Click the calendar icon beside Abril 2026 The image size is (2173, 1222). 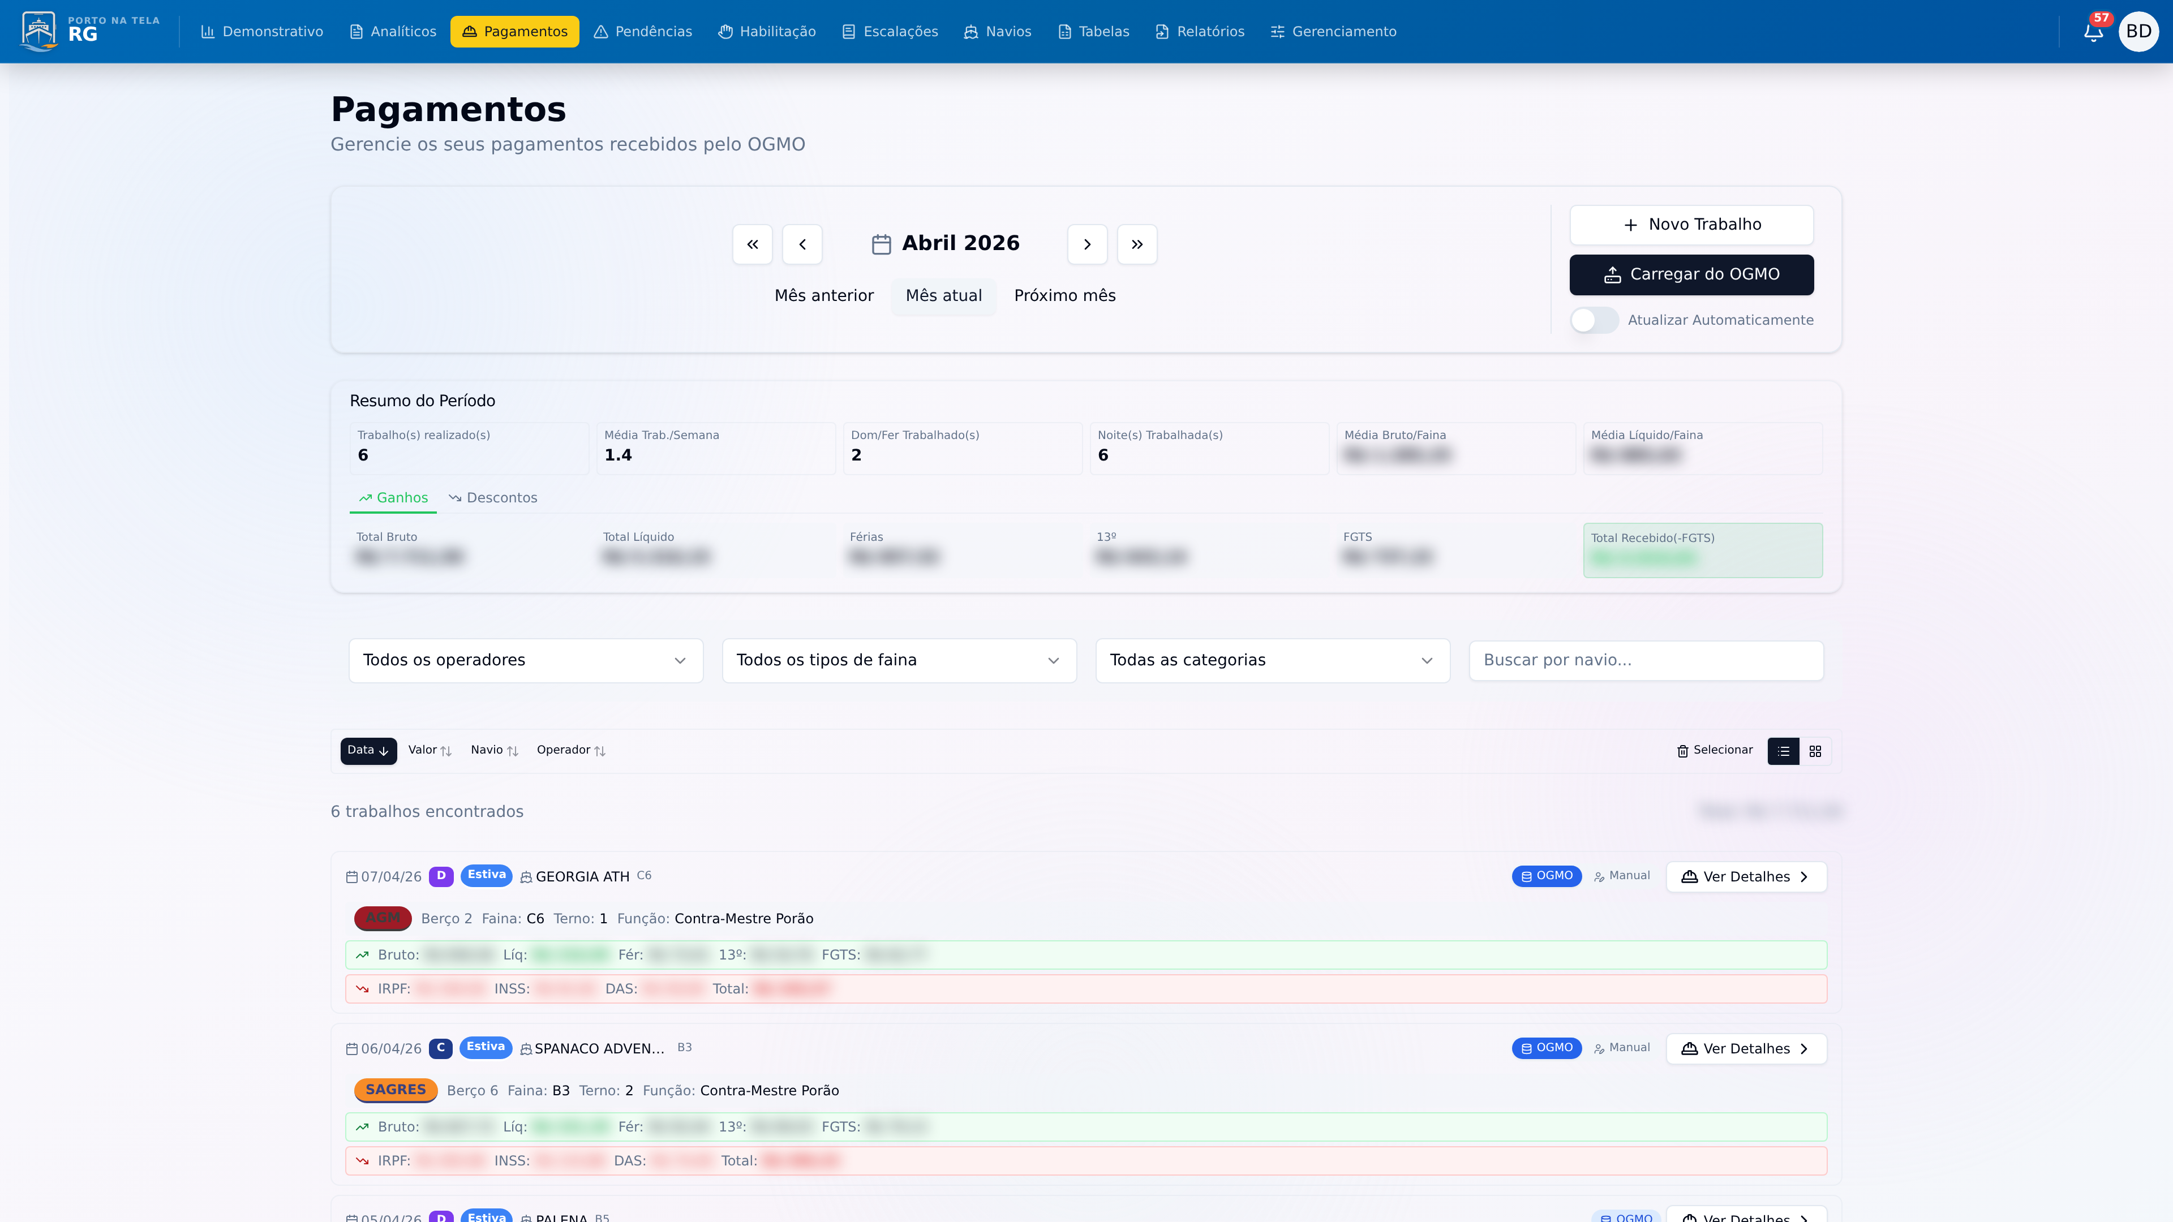point(880,244)
